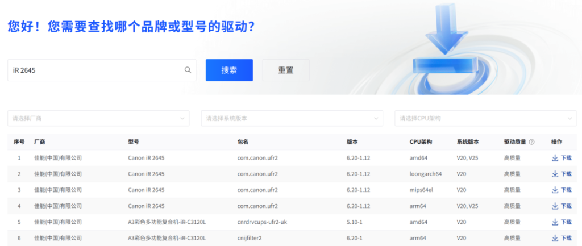Download the loongarch64 Canon iR 2645 driver
Image resolution: width=582 pixels, height=246 pixels.
tap(561, 174)
